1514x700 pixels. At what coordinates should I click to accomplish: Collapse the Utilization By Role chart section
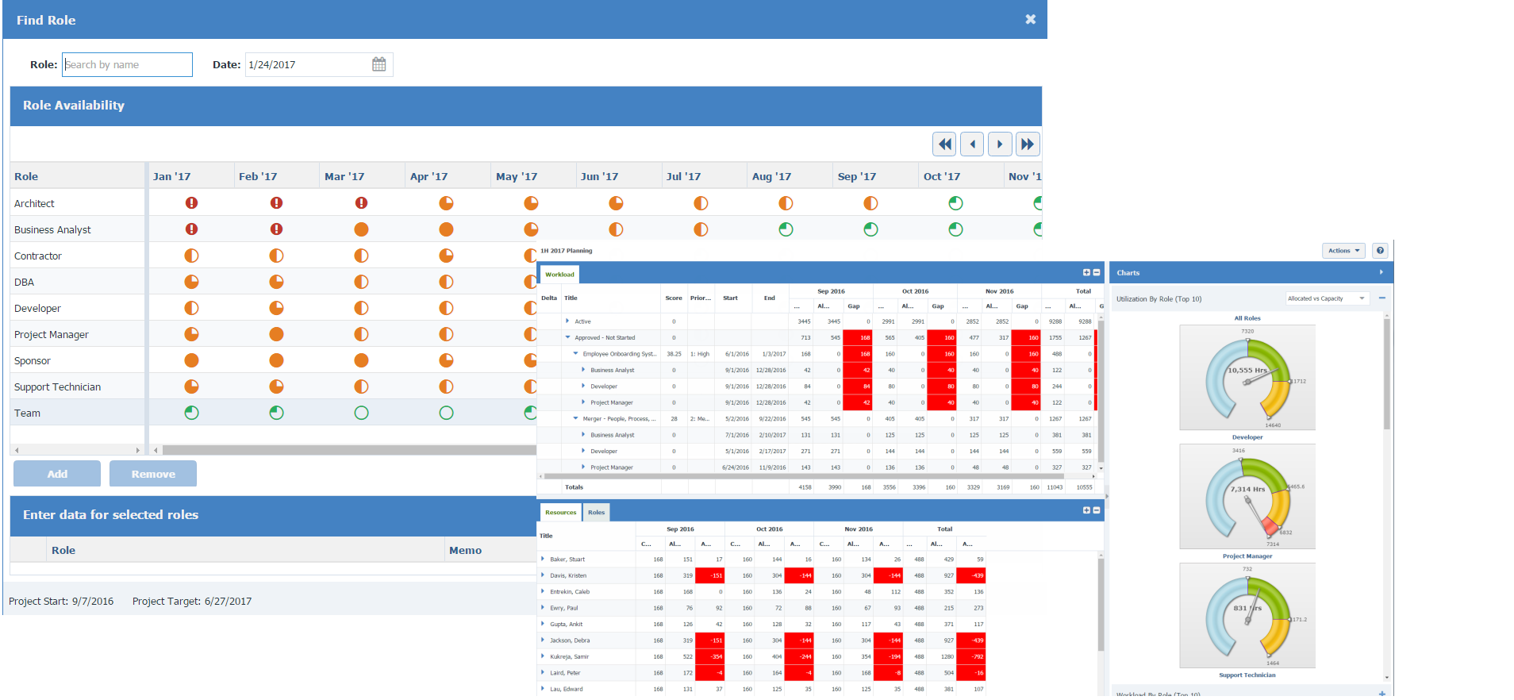tap(1382, 298)
